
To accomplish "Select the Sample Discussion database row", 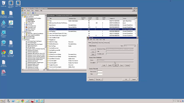I will coord(67,65).
